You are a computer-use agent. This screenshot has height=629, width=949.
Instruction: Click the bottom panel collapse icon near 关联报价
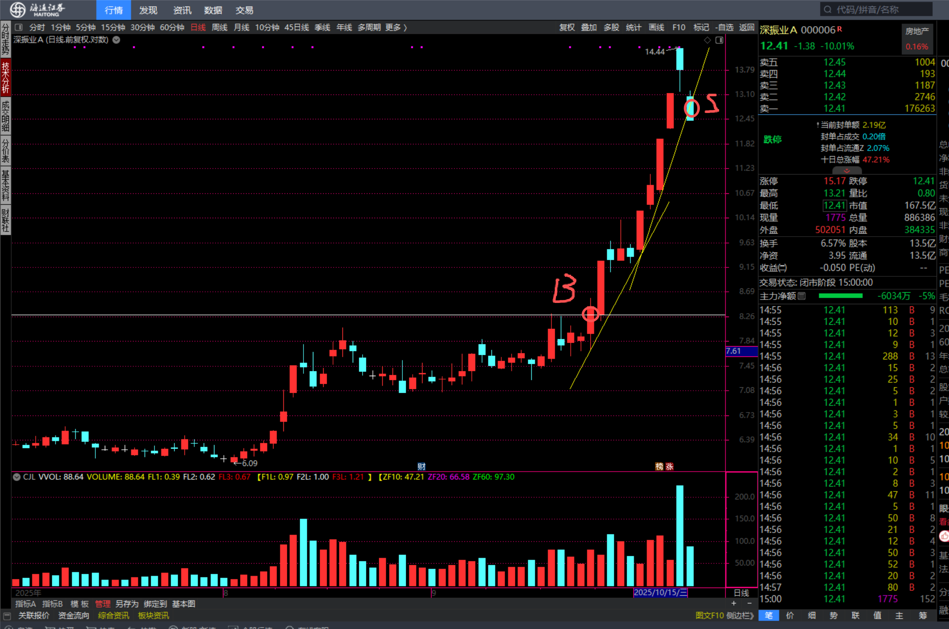click(7, 615)
